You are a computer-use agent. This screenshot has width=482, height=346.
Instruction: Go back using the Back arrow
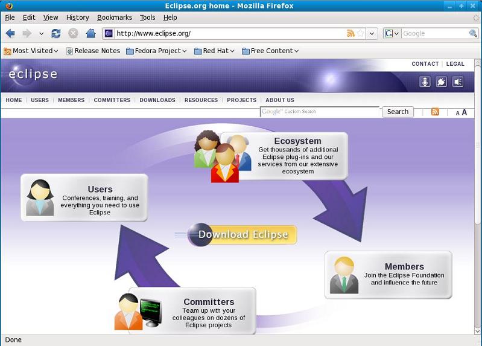[10, 33]
